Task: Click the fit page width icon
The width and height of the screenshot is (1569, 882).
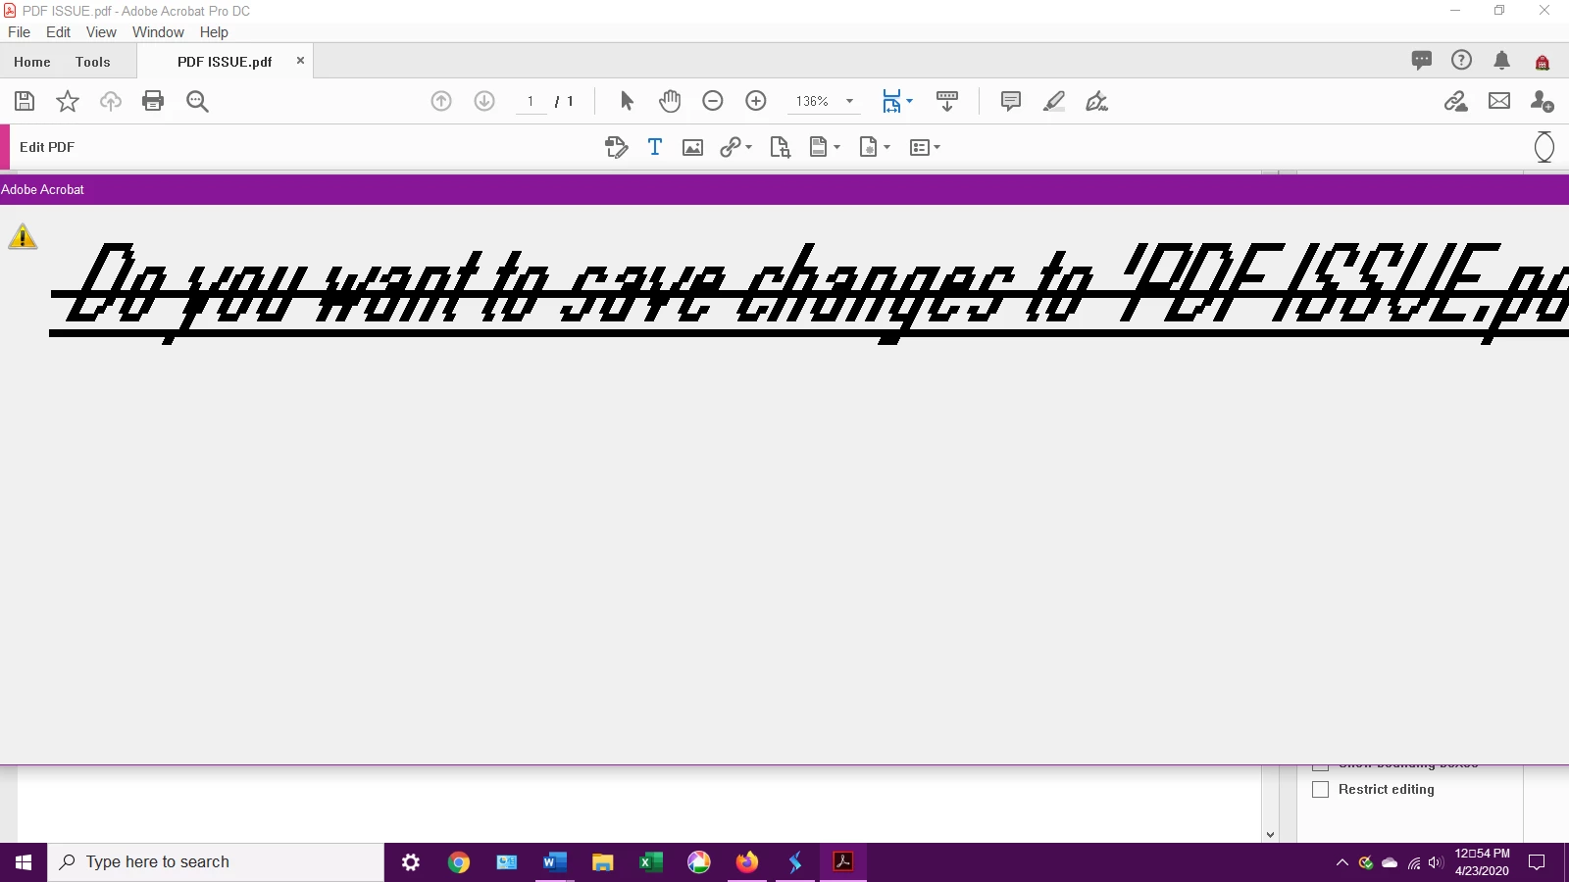Action: pyautogui.click(x=891, y=101)
